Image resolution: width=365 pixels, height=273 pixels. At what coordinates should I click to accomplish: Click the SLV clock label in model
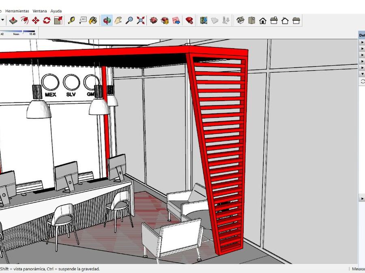point(71,95)
